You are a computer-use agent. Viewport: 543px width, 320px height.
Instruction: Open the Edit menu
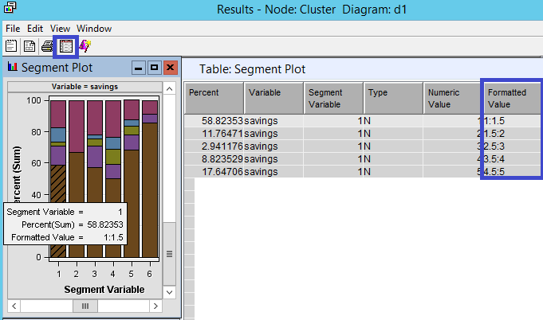pyautogui.click(x=35, y=29)
